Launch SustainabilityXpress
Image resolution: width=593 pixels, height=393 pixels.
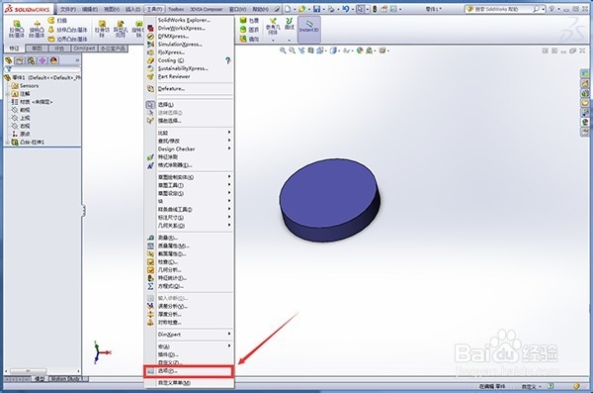click(x=183, y=68)
